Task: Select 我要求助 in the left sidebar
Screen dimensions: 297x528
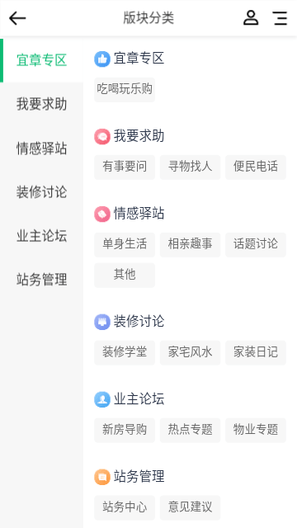Action: coord(42,104)
